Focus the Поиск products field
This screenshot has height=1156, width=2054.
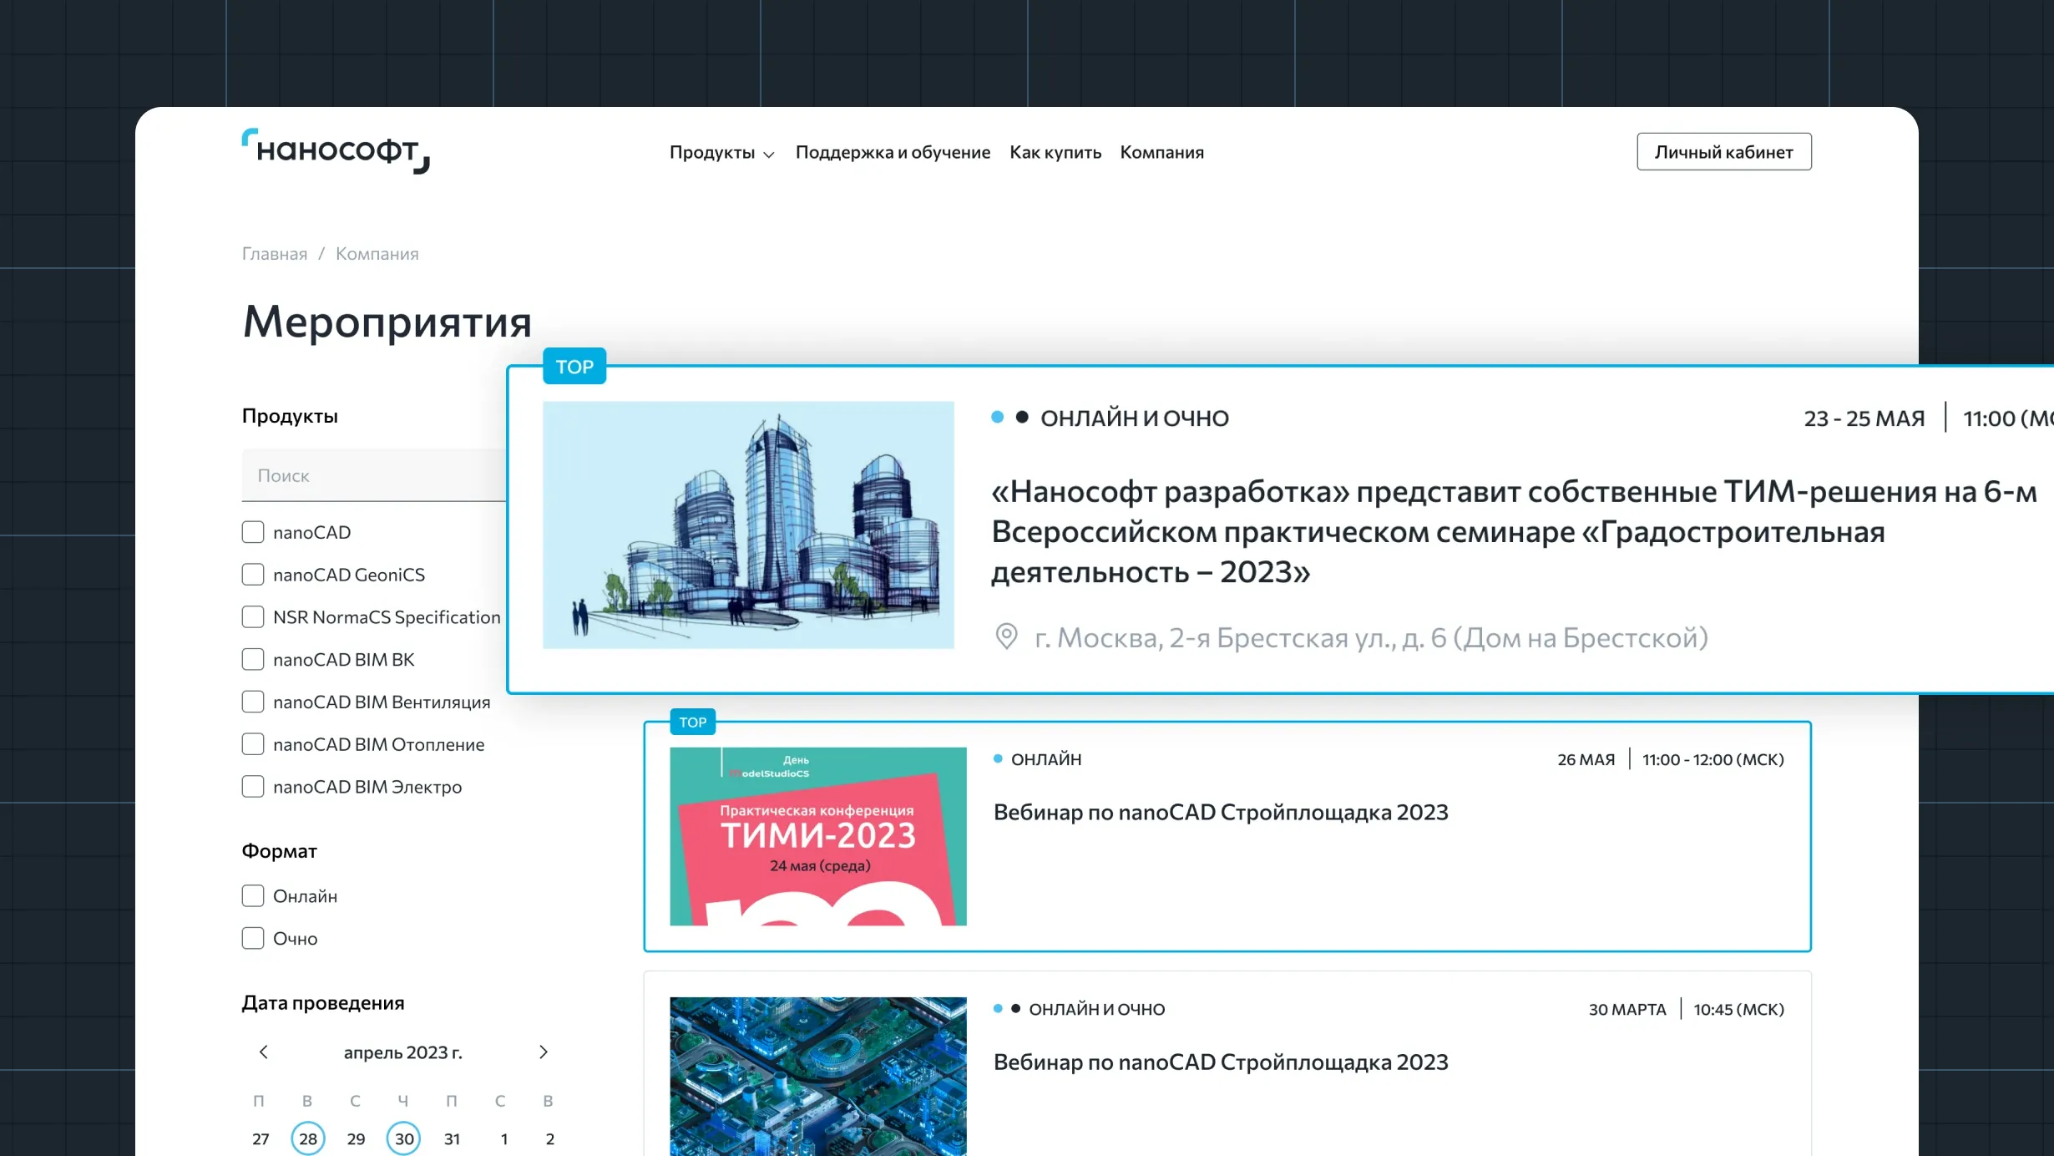374,475
